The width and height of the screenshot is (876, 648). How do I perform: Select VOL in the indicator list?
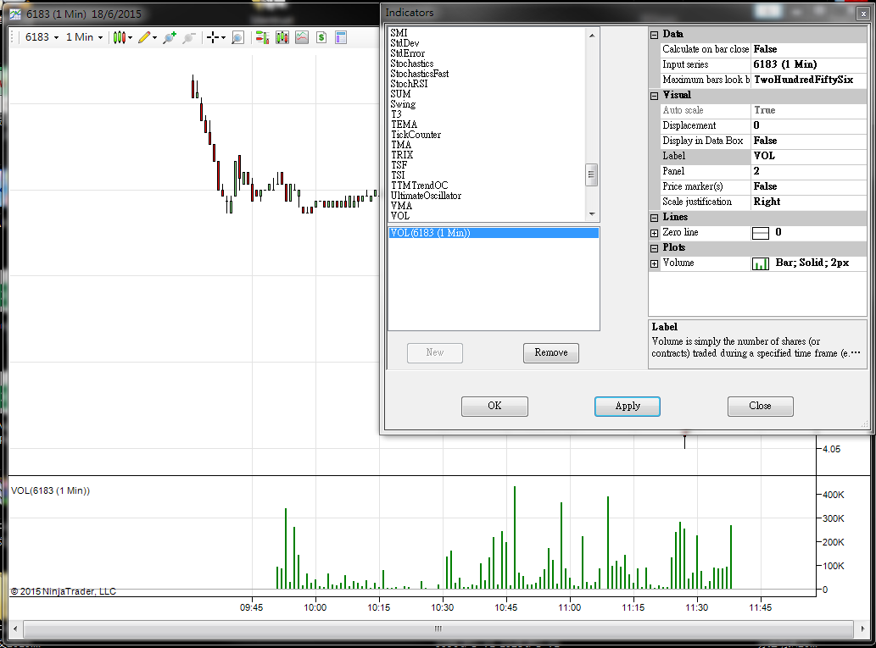(400, 216)
